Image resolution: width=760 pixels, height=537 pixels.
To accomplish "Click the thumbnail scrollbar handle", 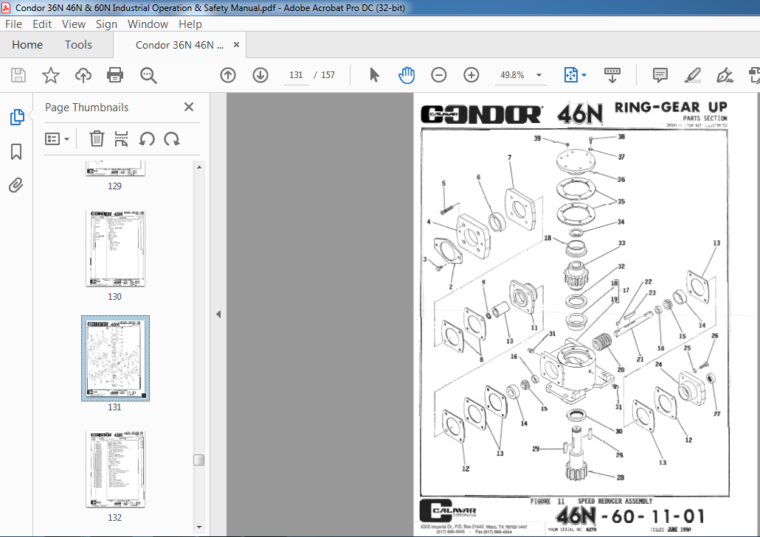I will click(x=198, y=460).
